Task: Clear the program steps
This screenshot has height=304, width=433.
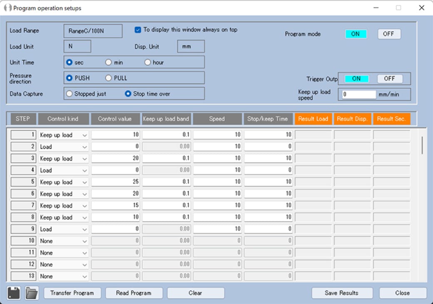Action: [196, 293]
